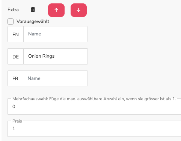Focus the EN Name input field
Viewport: 181px width, 141px height.
56,34
